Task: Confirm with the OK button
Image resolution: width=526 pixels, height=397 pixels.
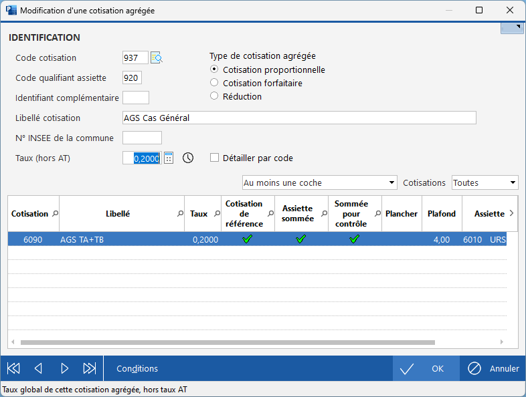Action: pos(426,368)
